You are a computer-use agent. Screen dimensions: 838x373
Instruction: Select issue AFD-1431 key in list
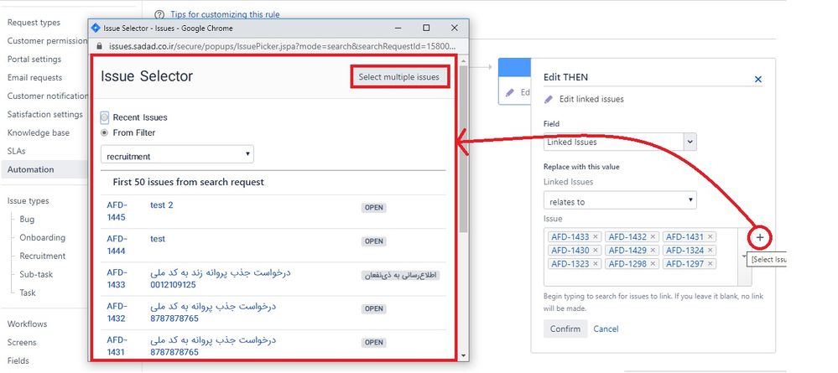coord(117,345)
